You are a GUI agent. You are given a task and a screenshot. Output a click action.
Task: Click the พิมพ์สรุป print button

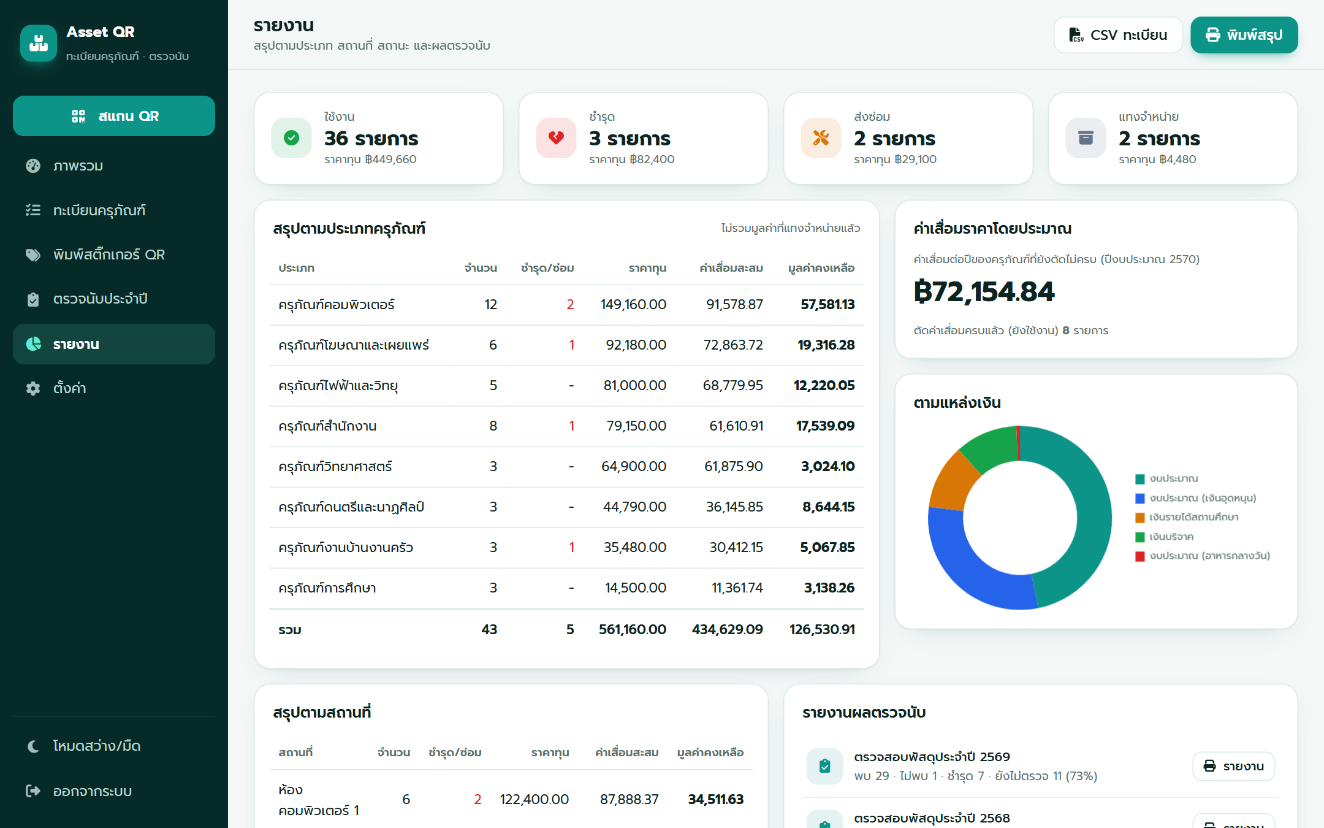pos(1244,35)
